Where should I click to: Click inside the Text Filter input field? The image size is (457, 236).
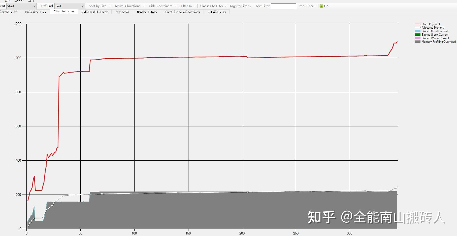click(283, 6)
